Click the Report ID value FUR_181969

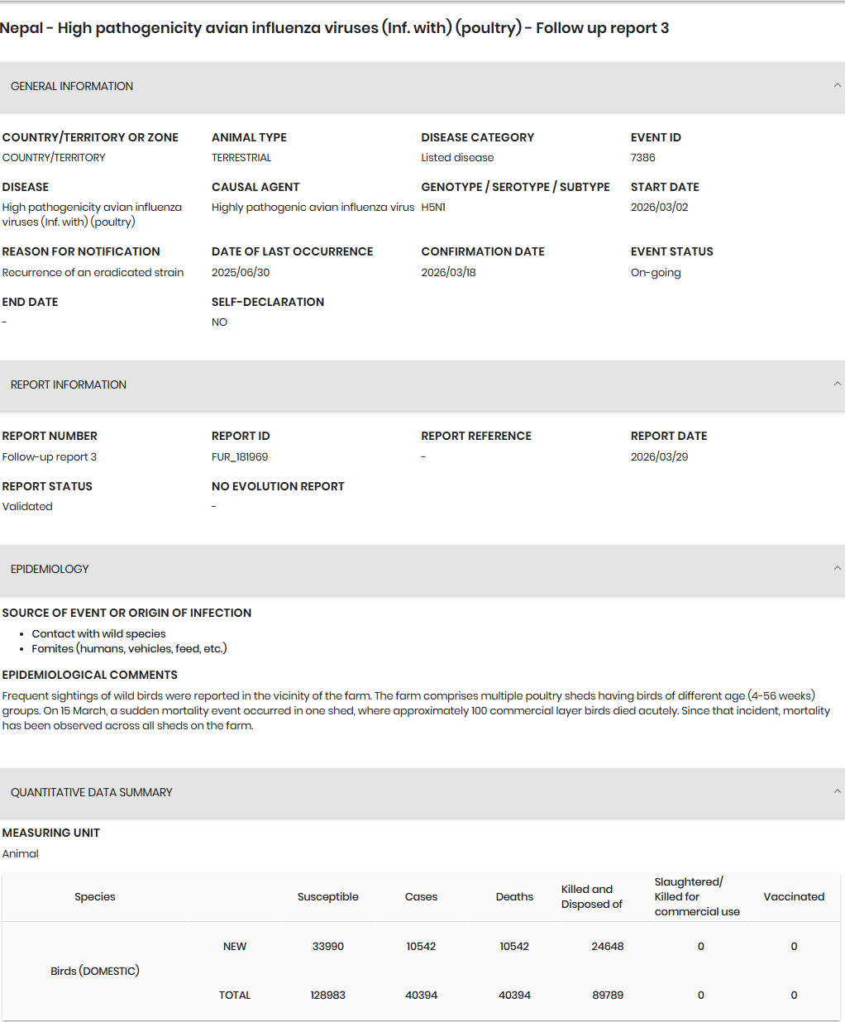240,456
